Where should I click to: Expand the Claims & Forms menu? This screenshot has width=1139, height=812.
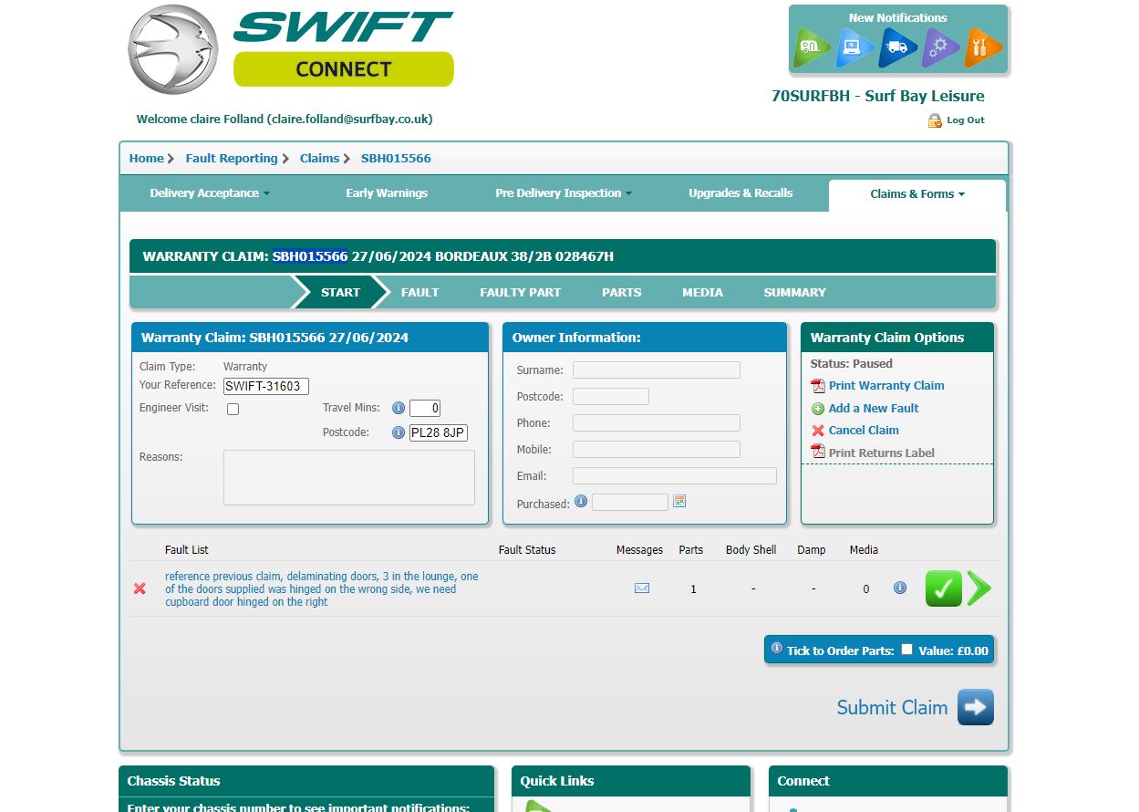pyautogui.click(x=917, y=194)
